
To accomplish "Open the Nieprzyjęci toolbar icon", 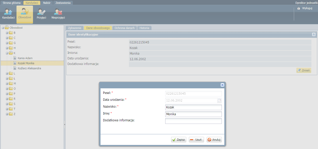I will pyautogui.click(x=58, y=14).
